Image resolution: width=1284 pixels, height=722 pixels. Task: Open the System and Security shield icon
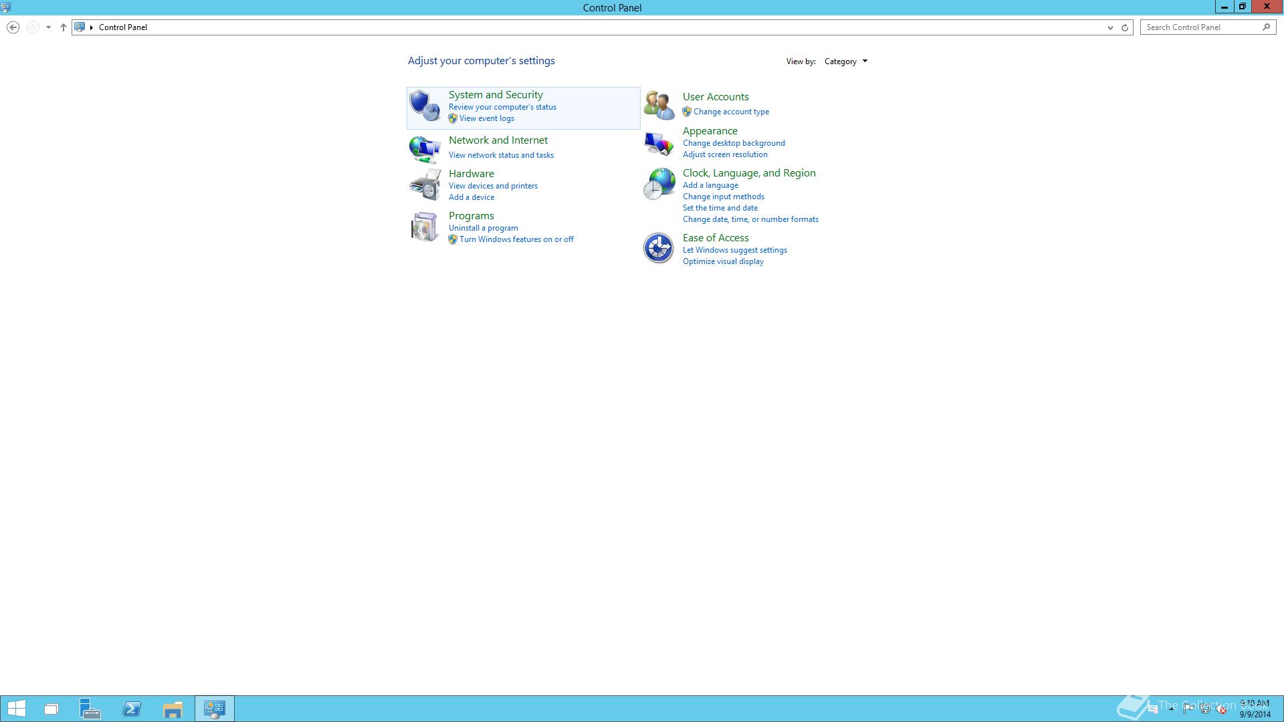425,106
